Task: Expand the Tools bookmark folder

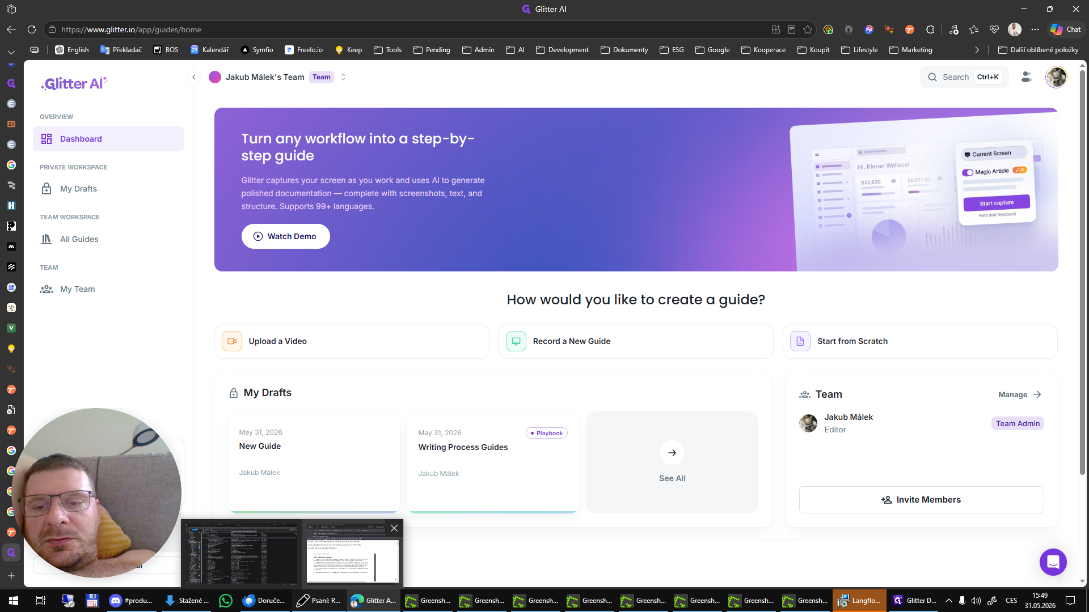Action: pyautogui.click(x=388, y=50)
